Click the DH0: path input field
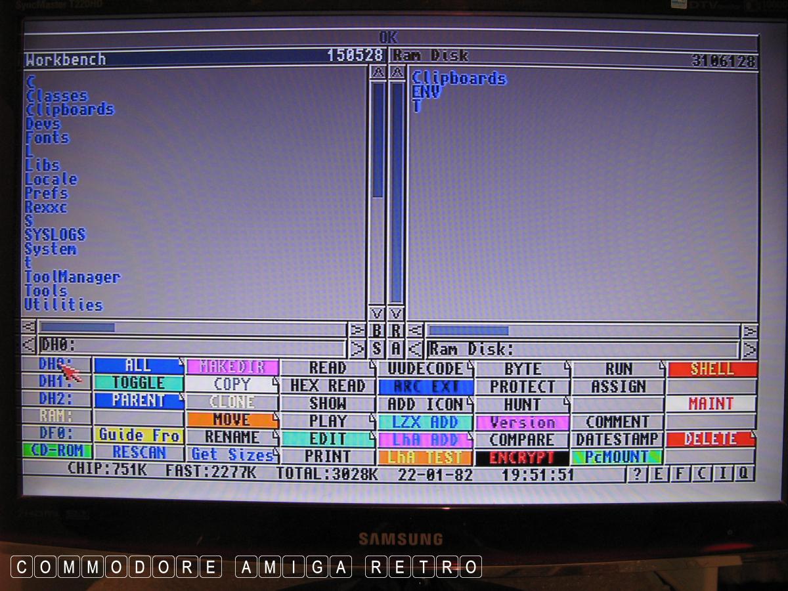 click(x=192, y=345)
